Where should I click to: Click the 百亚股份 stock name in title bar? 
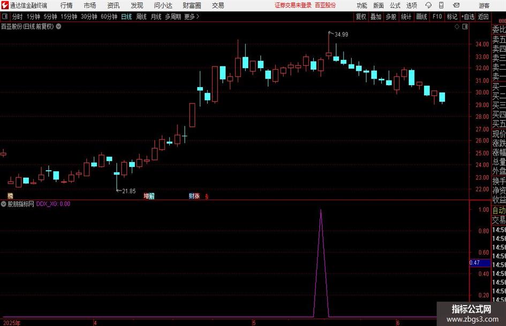325,5
